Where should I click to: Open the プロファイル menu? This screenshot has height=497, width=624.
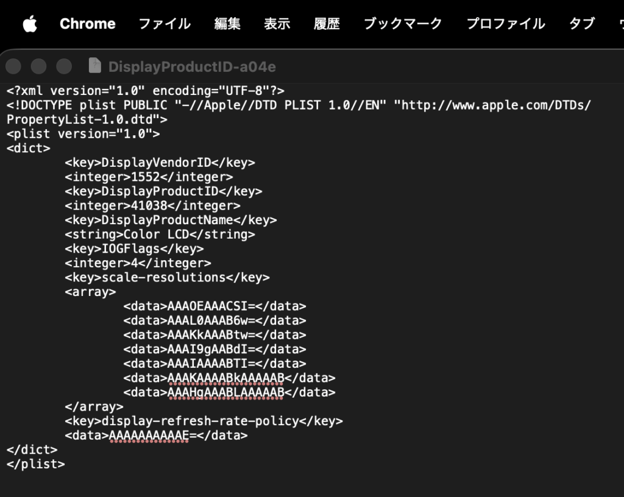tap(505, 24)
